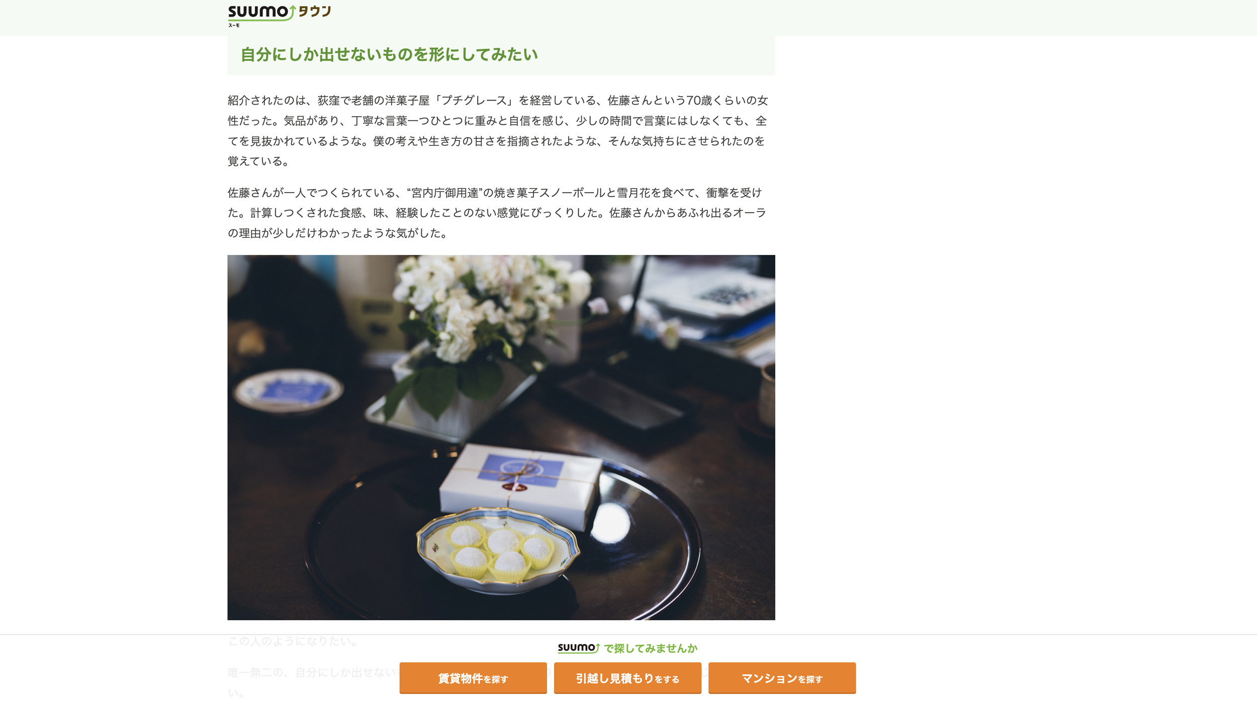1257x701 pixels.
Task: Click the SUUMO タウン logo in header
Action: pyautogui.click(x=279, y=16)
